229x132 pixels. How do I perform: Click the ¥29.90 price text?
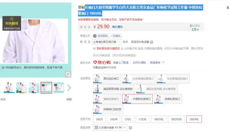point(102,27)
